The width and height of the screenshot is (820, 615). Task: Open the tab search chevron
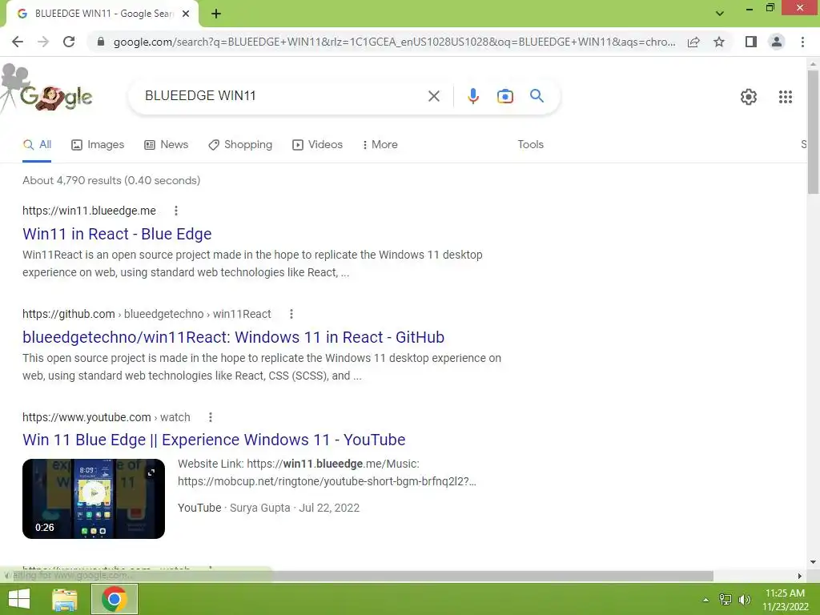pyautogui.click(x=720, y=14)
